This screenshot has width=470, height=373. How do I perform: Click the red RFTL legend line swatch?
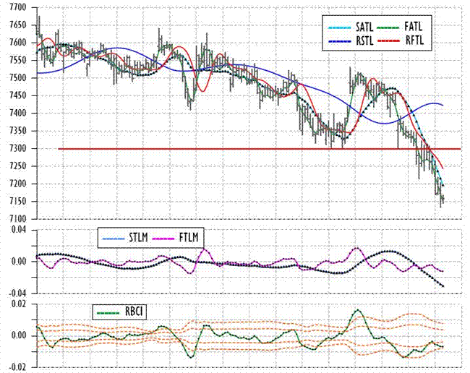389,40
